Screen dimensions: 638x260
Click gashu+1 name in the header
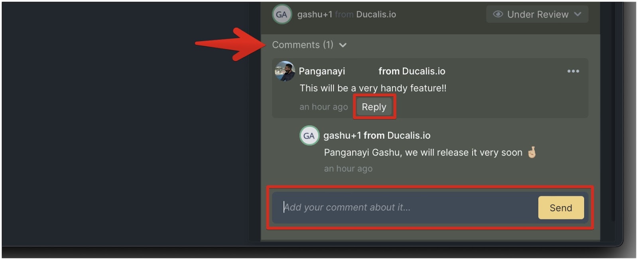click(315, 14)
